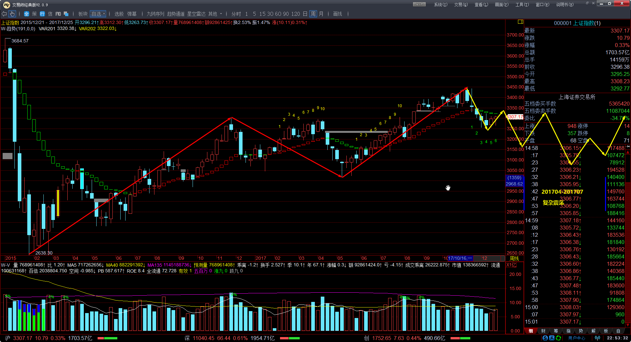
Task: Click the 九转序列 button
Action: click(x=155, y=14)
